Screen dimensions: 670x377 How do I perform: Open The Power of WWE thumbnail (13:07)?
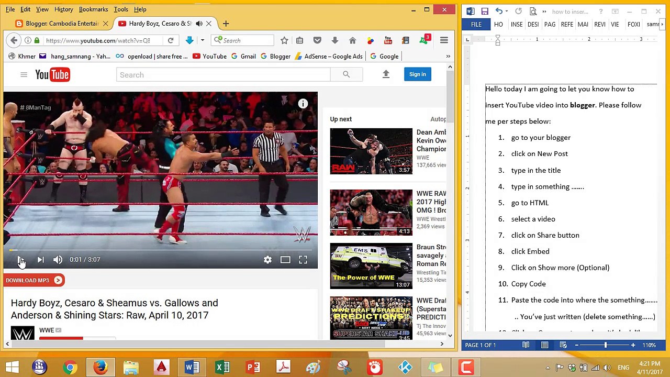pos(371,266)
